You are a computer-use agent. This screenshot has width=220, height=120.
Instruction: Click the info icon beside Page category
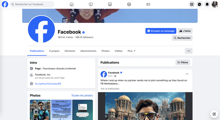[32, 68]
